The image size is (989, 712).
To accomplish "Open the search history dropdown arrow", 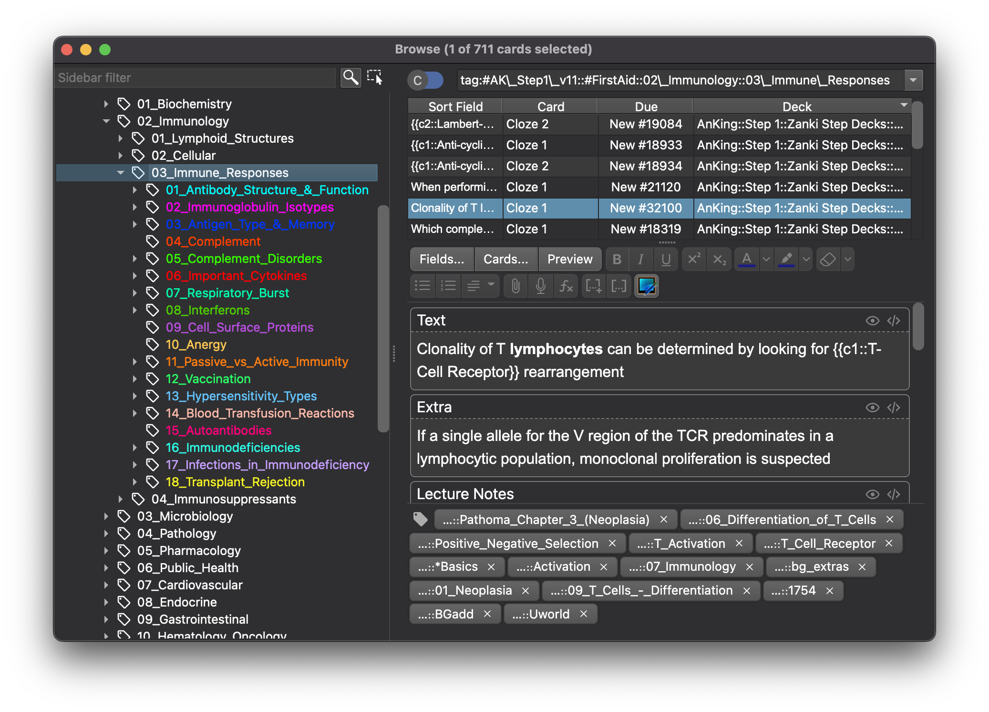I will tap(913, 80).
